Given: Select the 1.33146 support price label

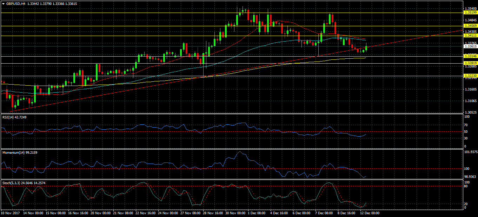Looking at the screenshot, I should [470, 56].
